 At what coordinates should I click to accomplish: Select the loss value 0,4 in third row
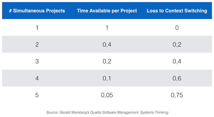coord(177,61)
